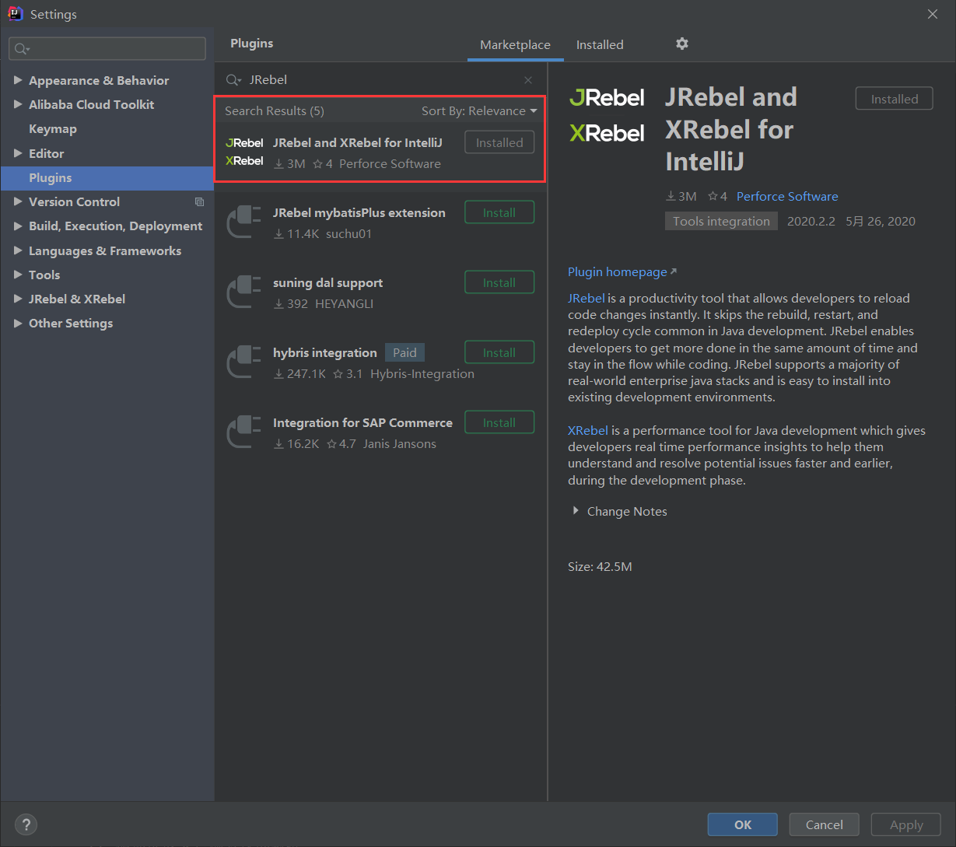Screen dimensions: 956x847
Task: Click Installed button in details panel
Action: [895, 99]
